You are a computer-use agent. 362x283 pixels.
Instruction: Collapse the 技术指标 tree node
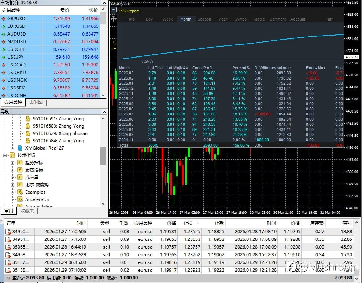(5, 155)
